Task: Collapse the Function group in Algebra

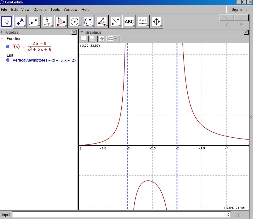Action: point(2,39)
